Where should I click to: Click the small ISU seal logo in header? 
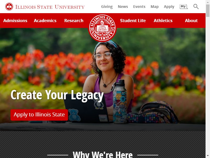tap(9, 7)
